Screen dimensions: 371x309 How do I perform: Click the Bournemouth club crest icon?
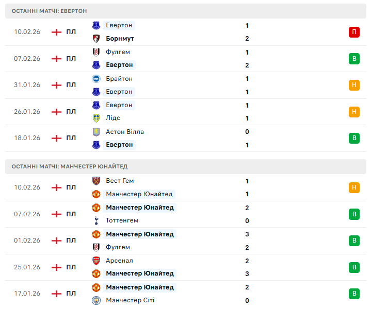pyautogui.click(x=96, y=39)
